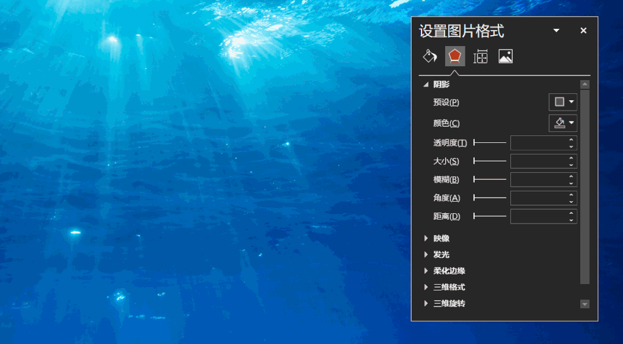Decrease 大小 with the down spinner

[x=572, y=164]
